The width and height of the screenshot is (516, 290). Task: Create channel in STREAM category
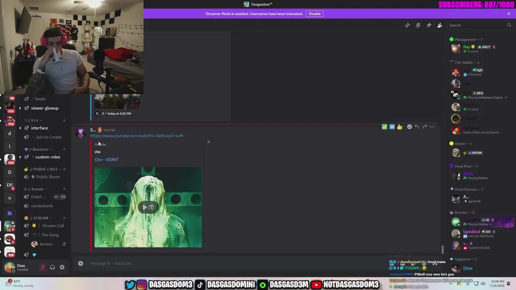click(64, 218)
